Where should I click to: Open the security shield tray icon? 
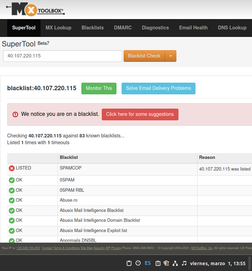pos(166,263)
